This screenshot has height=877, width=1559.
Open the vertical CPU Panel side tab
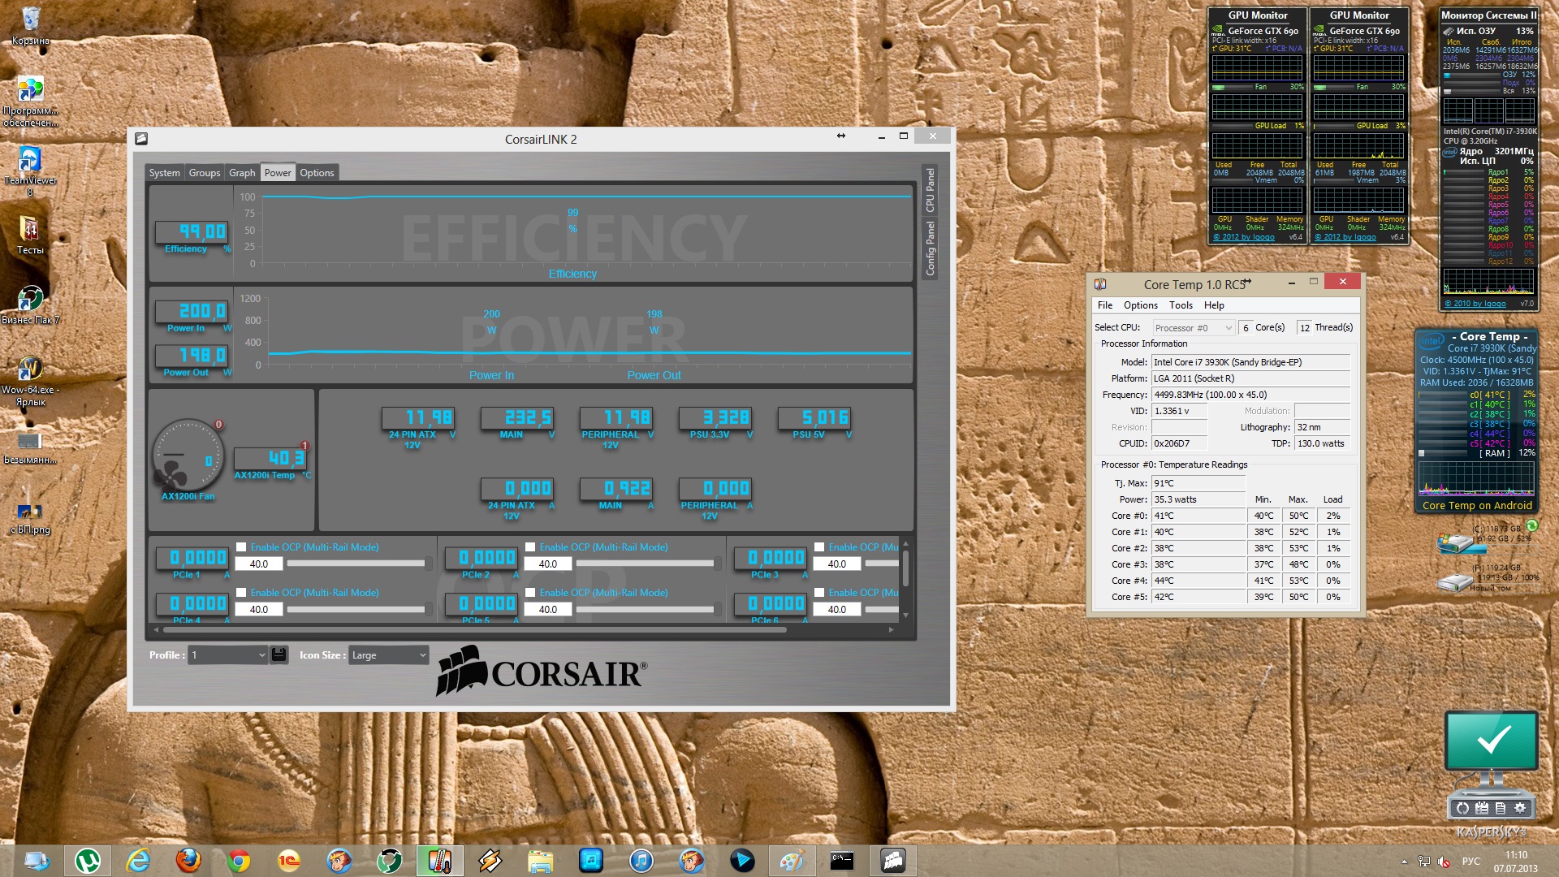(931, 191)
